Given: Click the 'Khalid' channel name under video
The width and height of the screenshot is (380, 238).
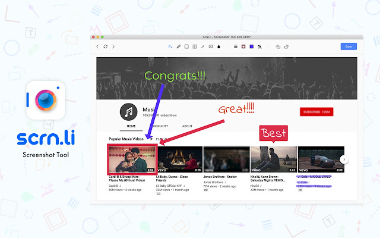Looking at the screenshot, I should tap(255, 186).
